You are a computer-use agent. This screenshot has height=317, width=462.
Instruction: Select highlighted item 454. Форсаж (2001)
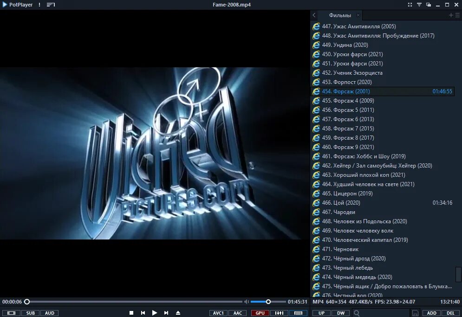(383, 91)
